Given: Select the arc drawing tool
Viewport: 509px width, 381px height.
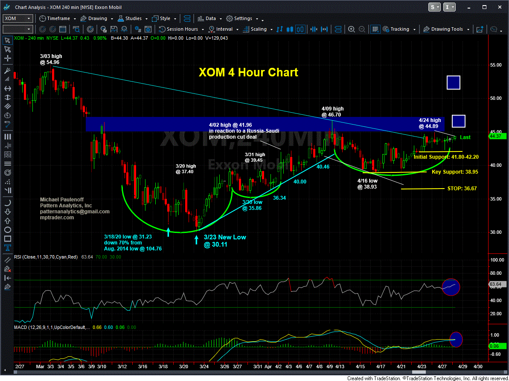Looking at the screenshot, I should (x=7, y=203).
